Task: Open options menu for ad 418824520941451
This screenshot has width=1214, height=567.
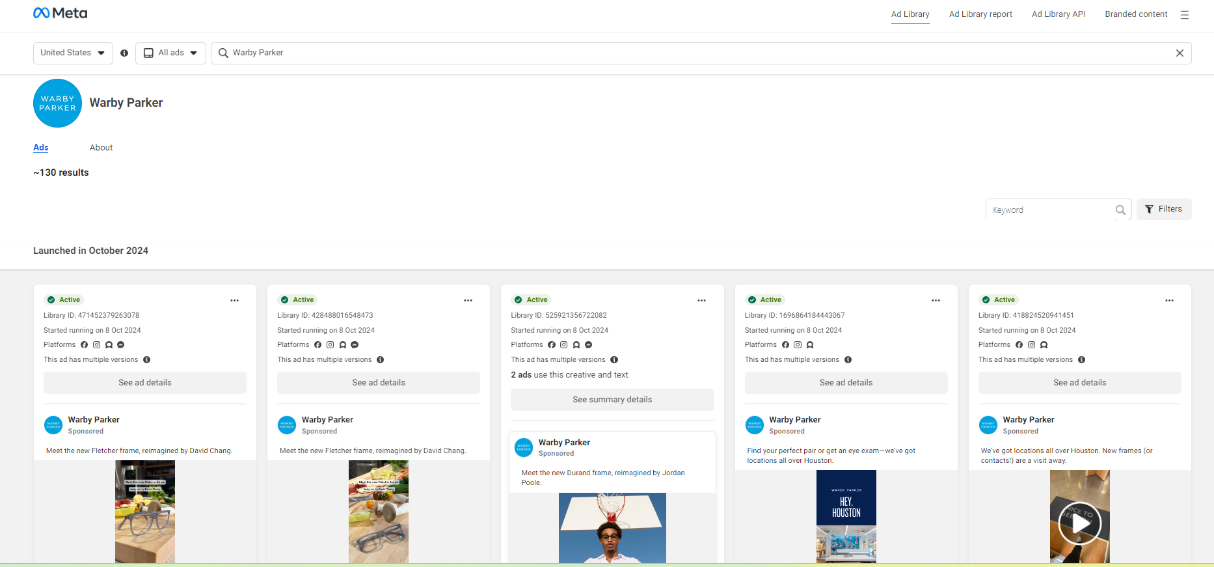Action: 1169,300
